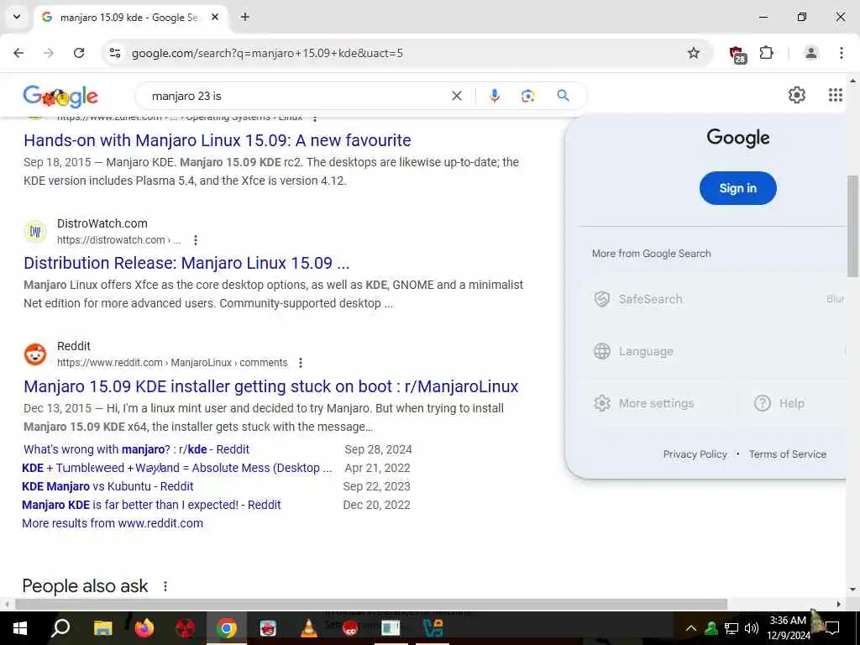This screenshot has height=645, width=860.
Task: Click the browser back arrow
Action: click(18, 53)
